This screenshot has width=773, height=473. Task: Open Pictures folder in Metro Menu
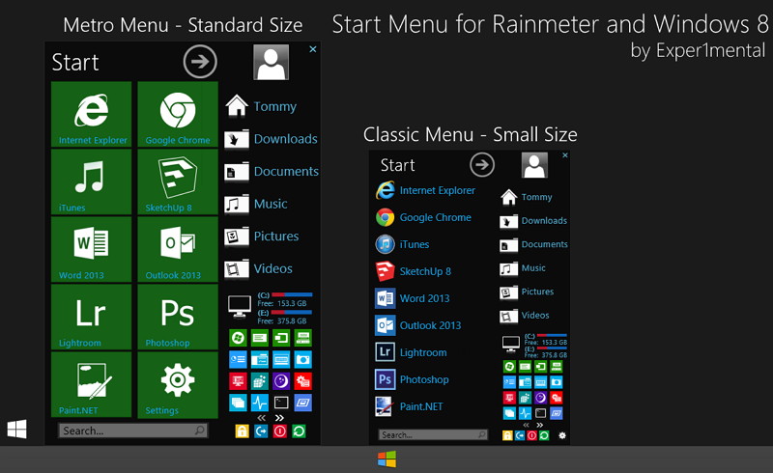coord(261,236)
